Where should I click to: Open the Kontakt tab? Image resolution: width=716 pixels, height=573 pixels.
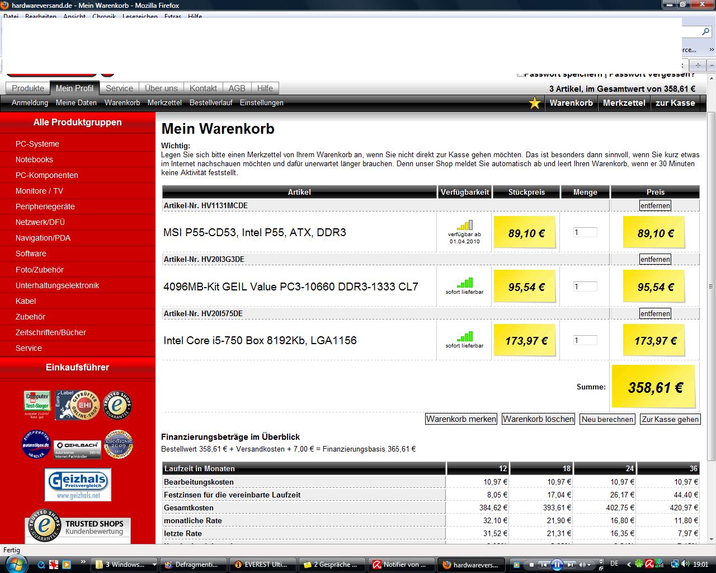[203, 88]
